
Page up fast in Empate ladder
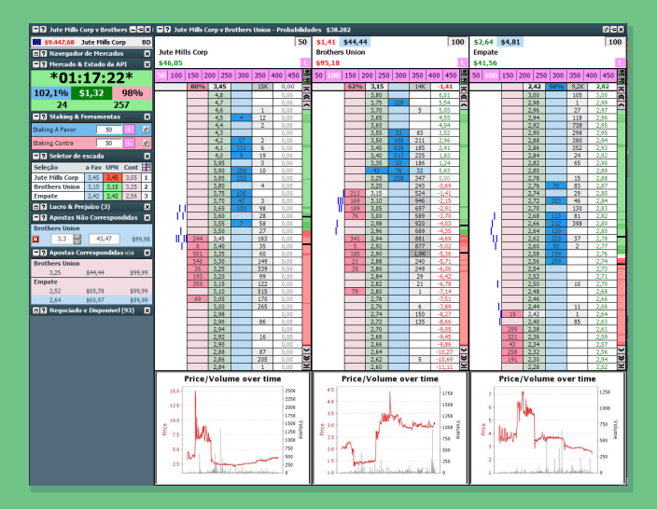(622, 97)
